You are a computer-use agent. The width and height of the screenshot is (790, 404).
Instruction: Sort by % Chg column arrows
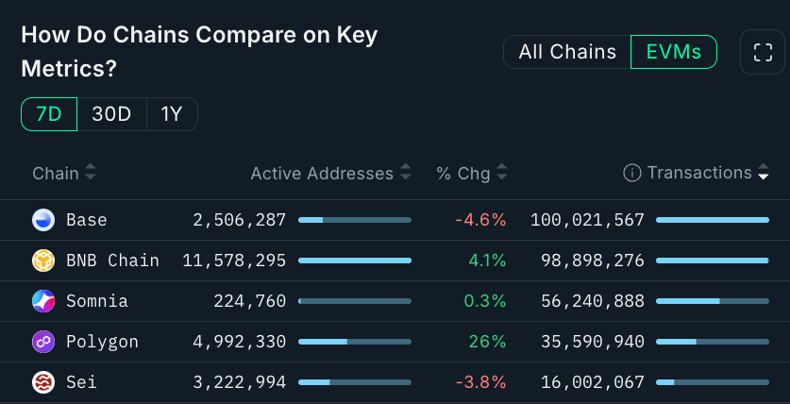[x=502, y=173]
